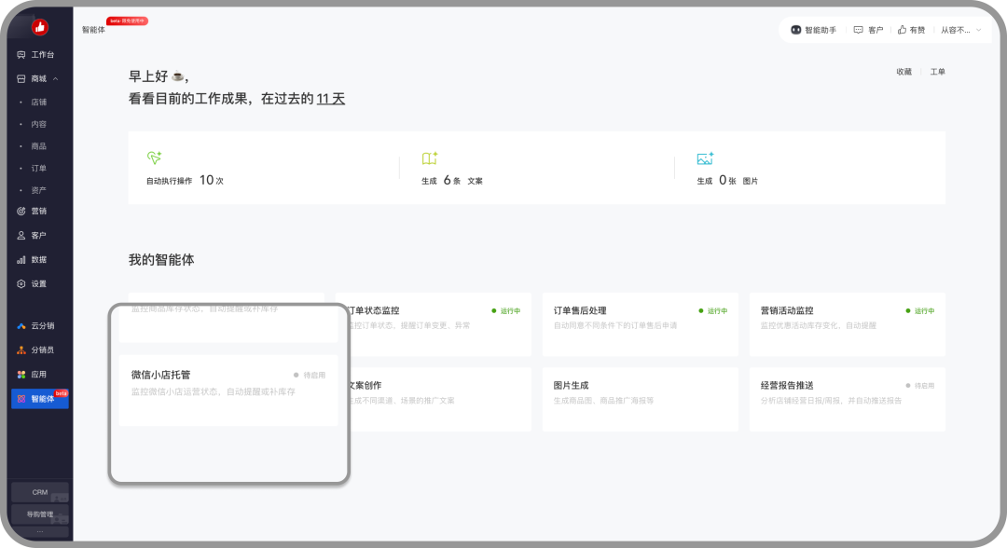Viewport: 1007px width, 548px height.
Task: Click the 工单 link
Action: 938,72
